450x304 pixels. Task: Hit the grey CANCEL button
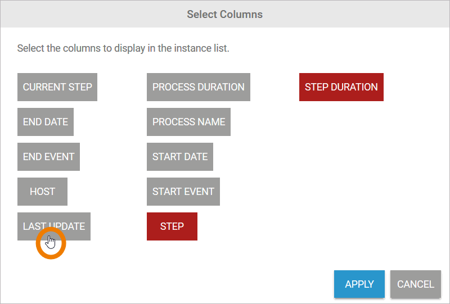(415, 284)
